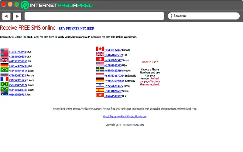
Task: Open the Email footer link
Action: (124, 116)
